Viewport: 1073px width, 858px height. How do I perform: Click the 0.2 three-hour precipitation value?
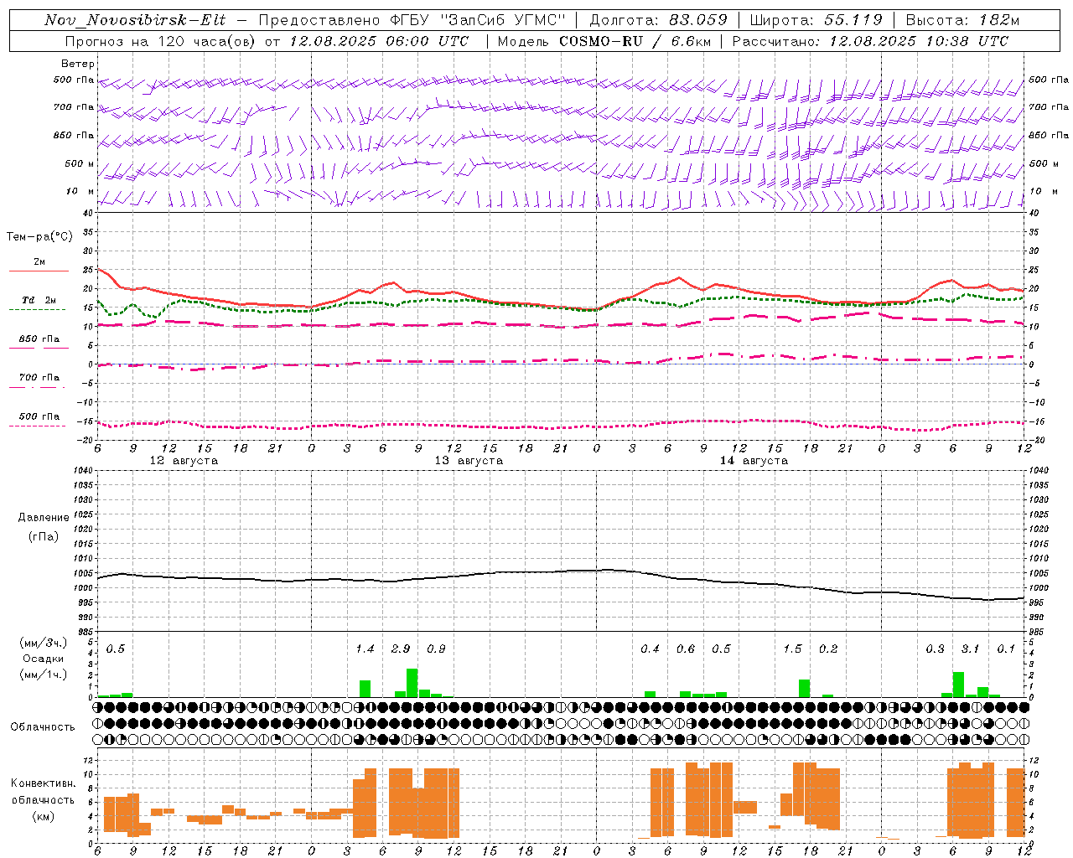coord(828,649)
